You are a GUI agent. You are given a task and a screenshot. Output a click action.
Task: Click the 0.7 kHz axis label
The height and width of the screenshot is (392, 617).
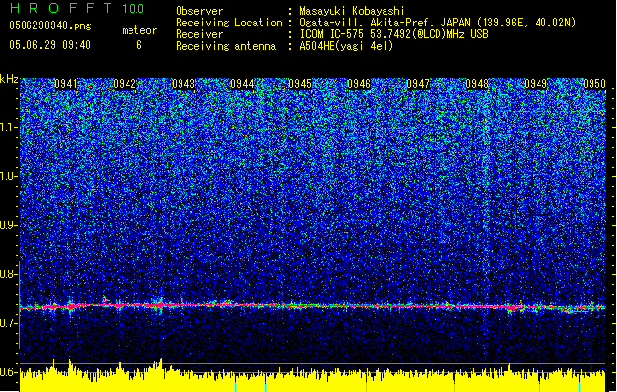(x=8, y=323)
